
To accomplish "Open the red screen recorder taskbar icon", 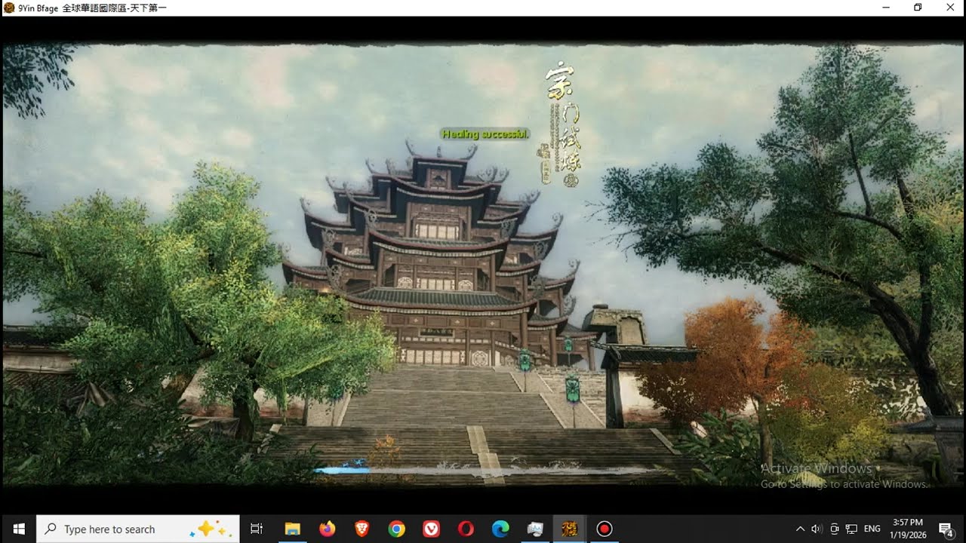I will (605, 529).
